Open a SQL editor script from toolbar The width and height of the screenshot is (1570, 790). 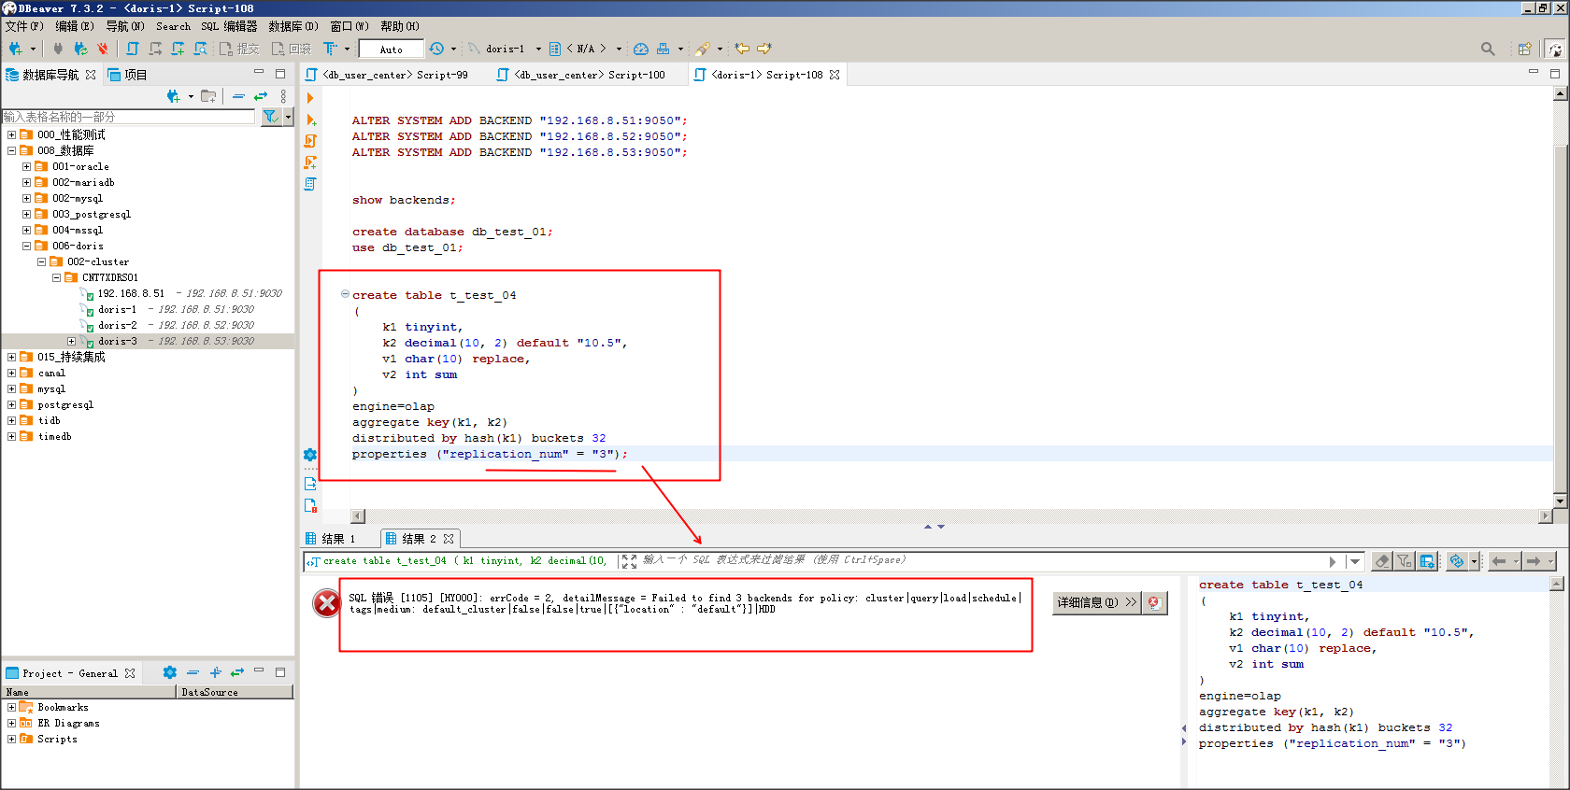133,49
